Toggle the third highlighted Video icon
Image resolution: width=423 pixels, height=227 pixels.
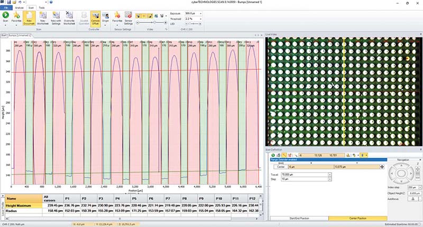(x=150, y=16)
